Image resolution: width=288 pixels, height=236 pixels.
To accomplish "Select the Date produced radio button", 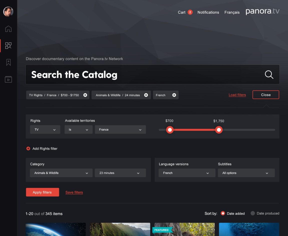I will (253, 213).
